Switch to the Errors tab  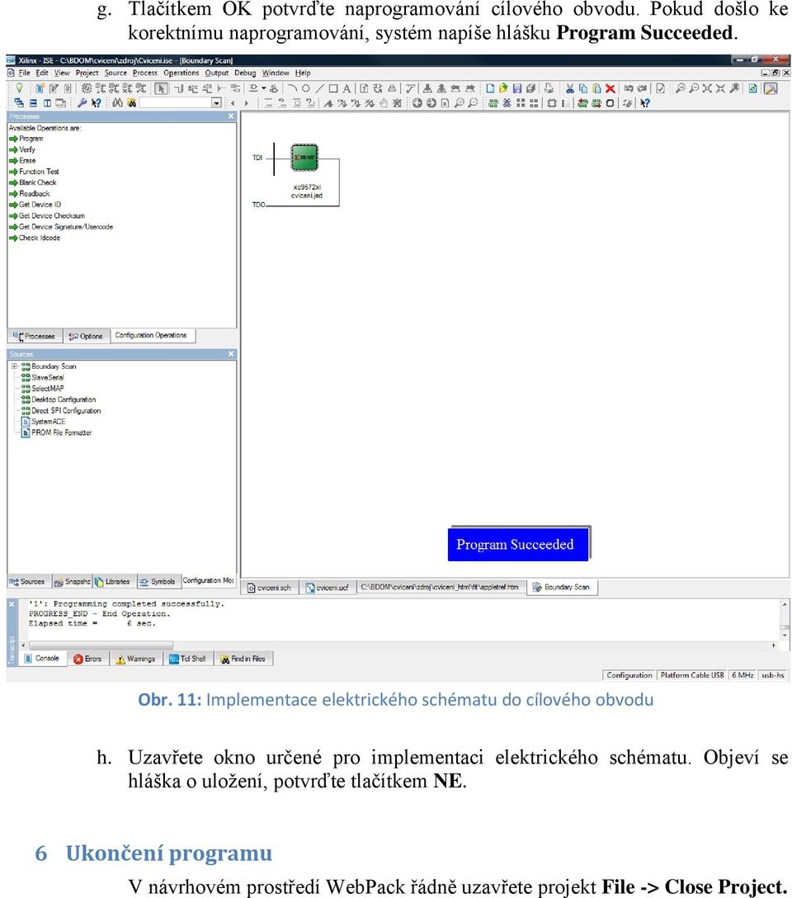(87, 659)
